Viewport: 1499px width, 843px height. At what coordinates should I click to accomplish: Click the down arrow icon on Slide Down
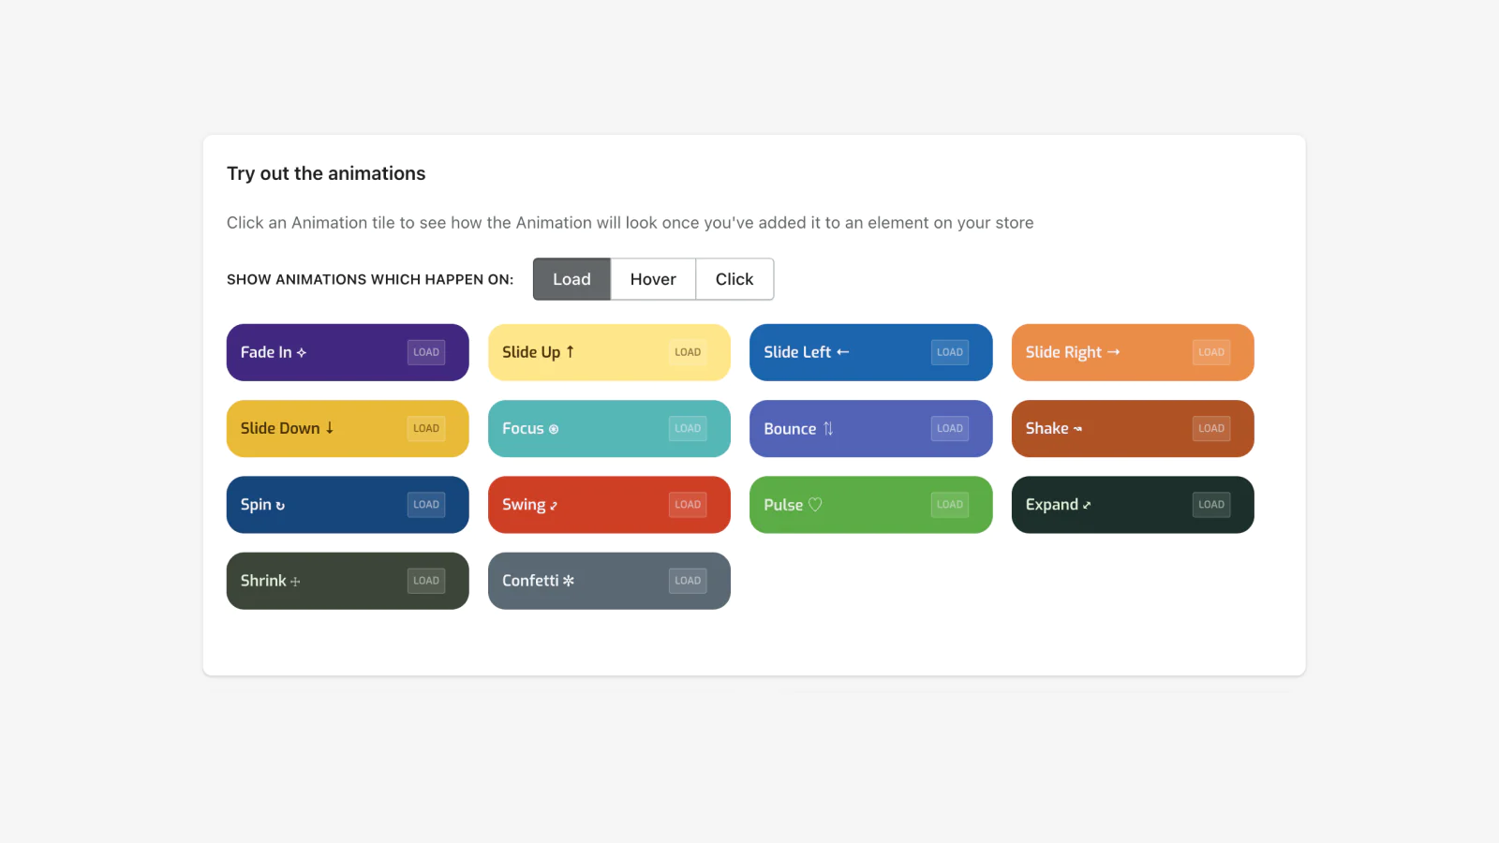[330, 428]
